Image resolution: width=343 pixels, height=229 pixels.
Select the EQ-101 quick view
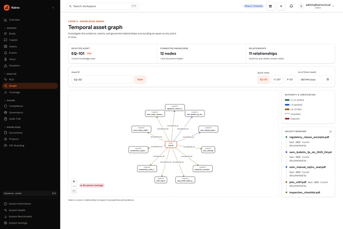point(263,80)
